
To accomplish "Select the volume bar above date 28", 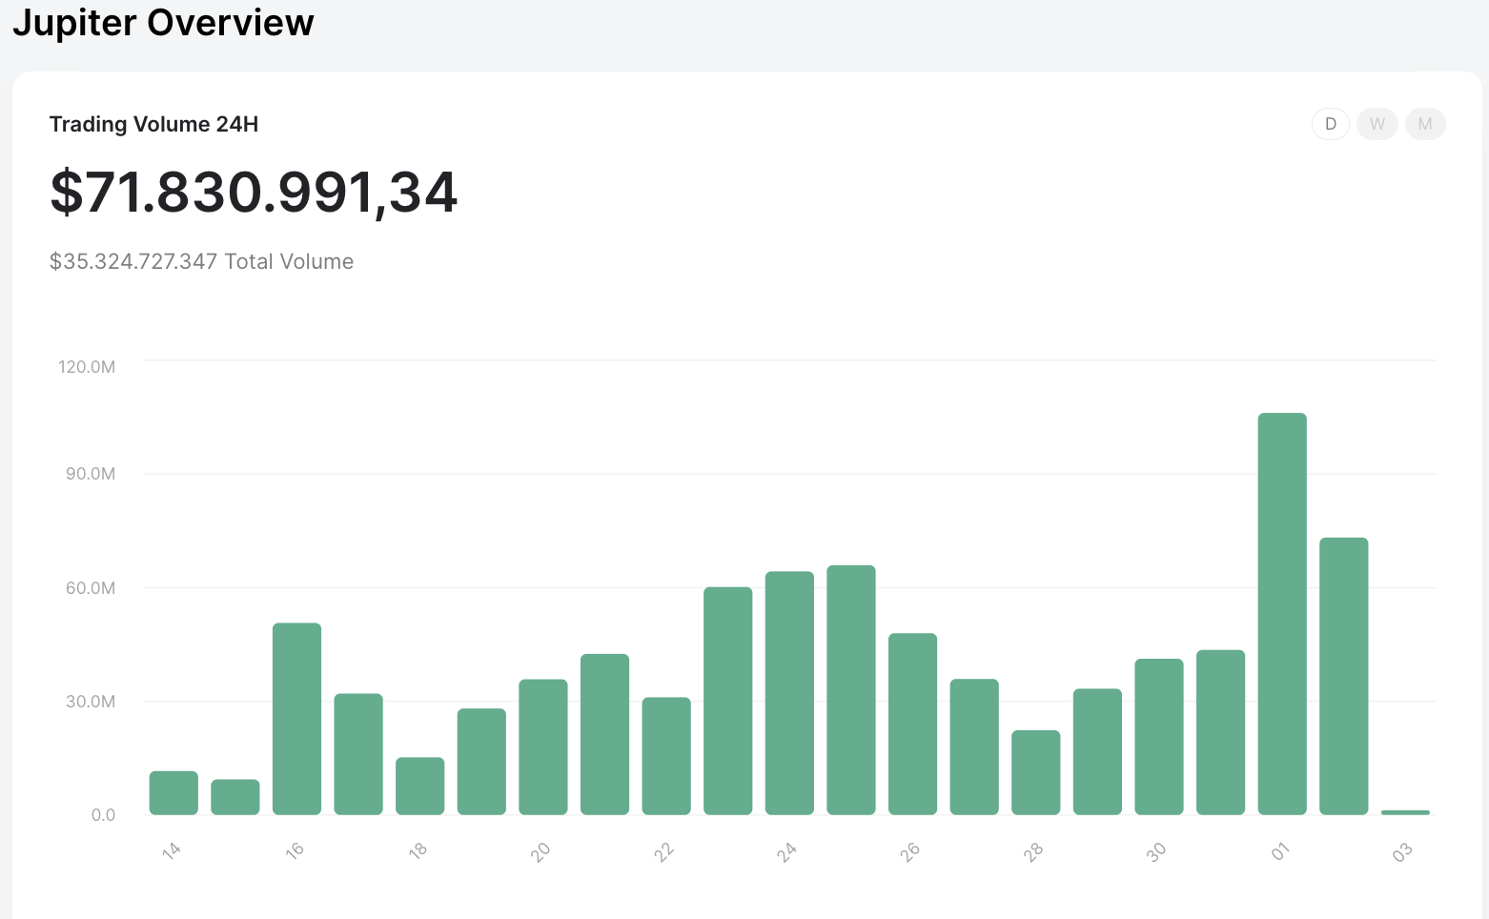I will (x=1036, y=772).
